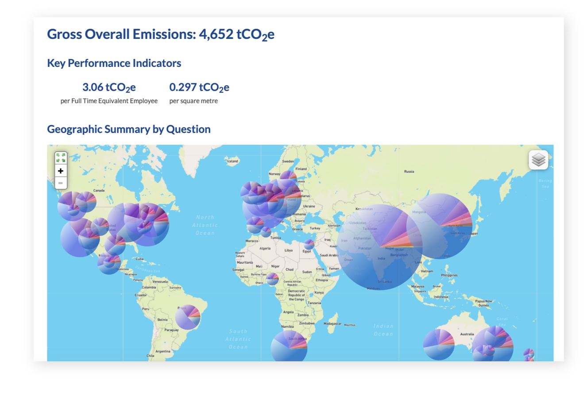This screenshot has width=587, height=402.
Task: Click the Madagascar label on the map
Action: tap(332, 323)
